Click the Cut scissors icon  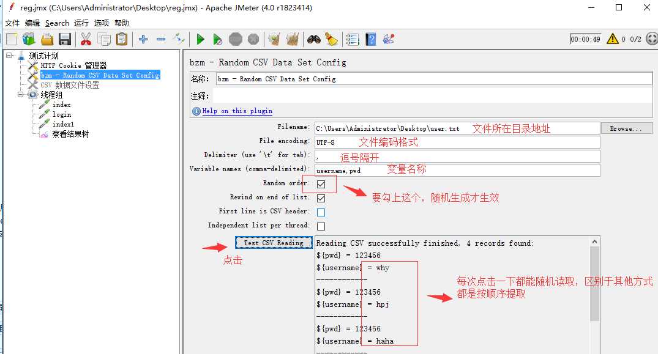pyautogui.click(x=86, y=39)
